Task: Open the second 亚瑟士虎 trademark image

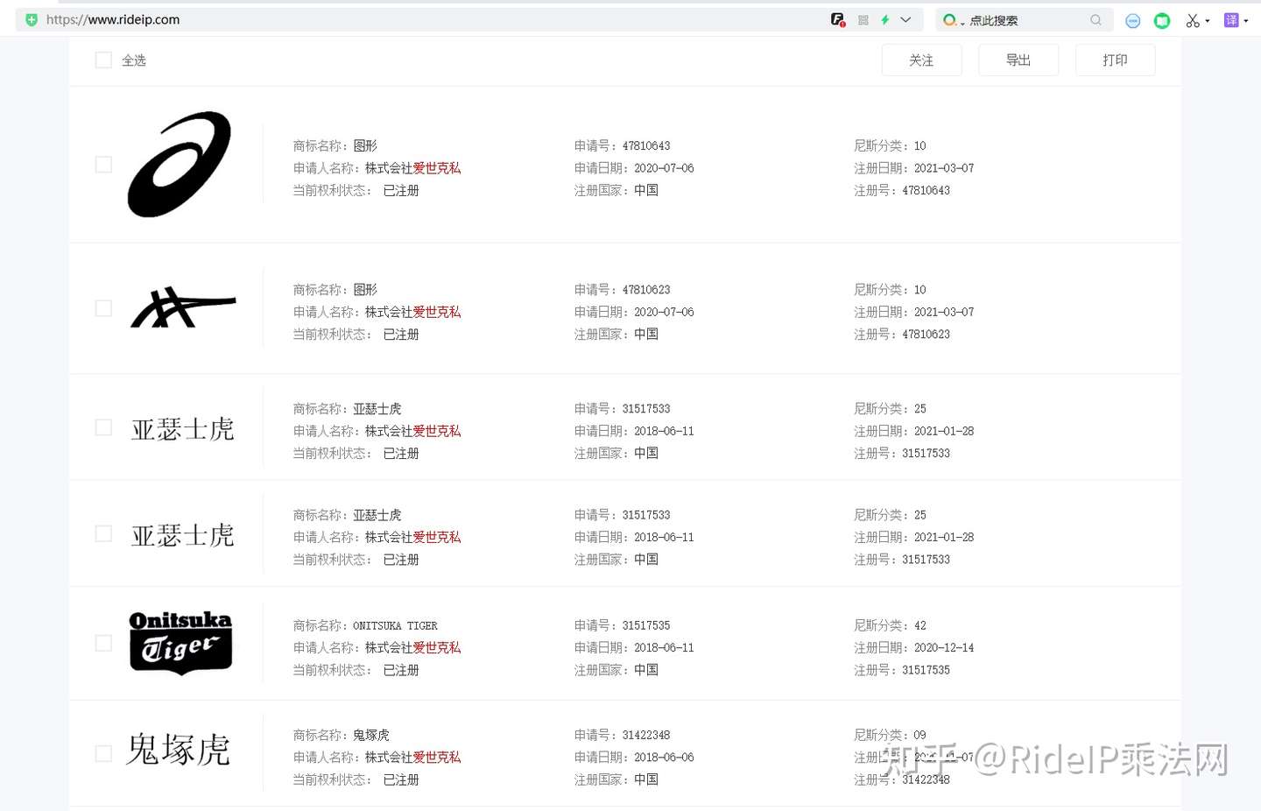Action: 183,535
